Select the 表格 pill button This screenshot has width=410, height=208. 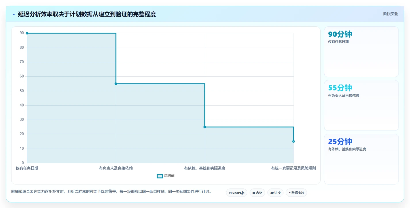click(x=257, y=193)
